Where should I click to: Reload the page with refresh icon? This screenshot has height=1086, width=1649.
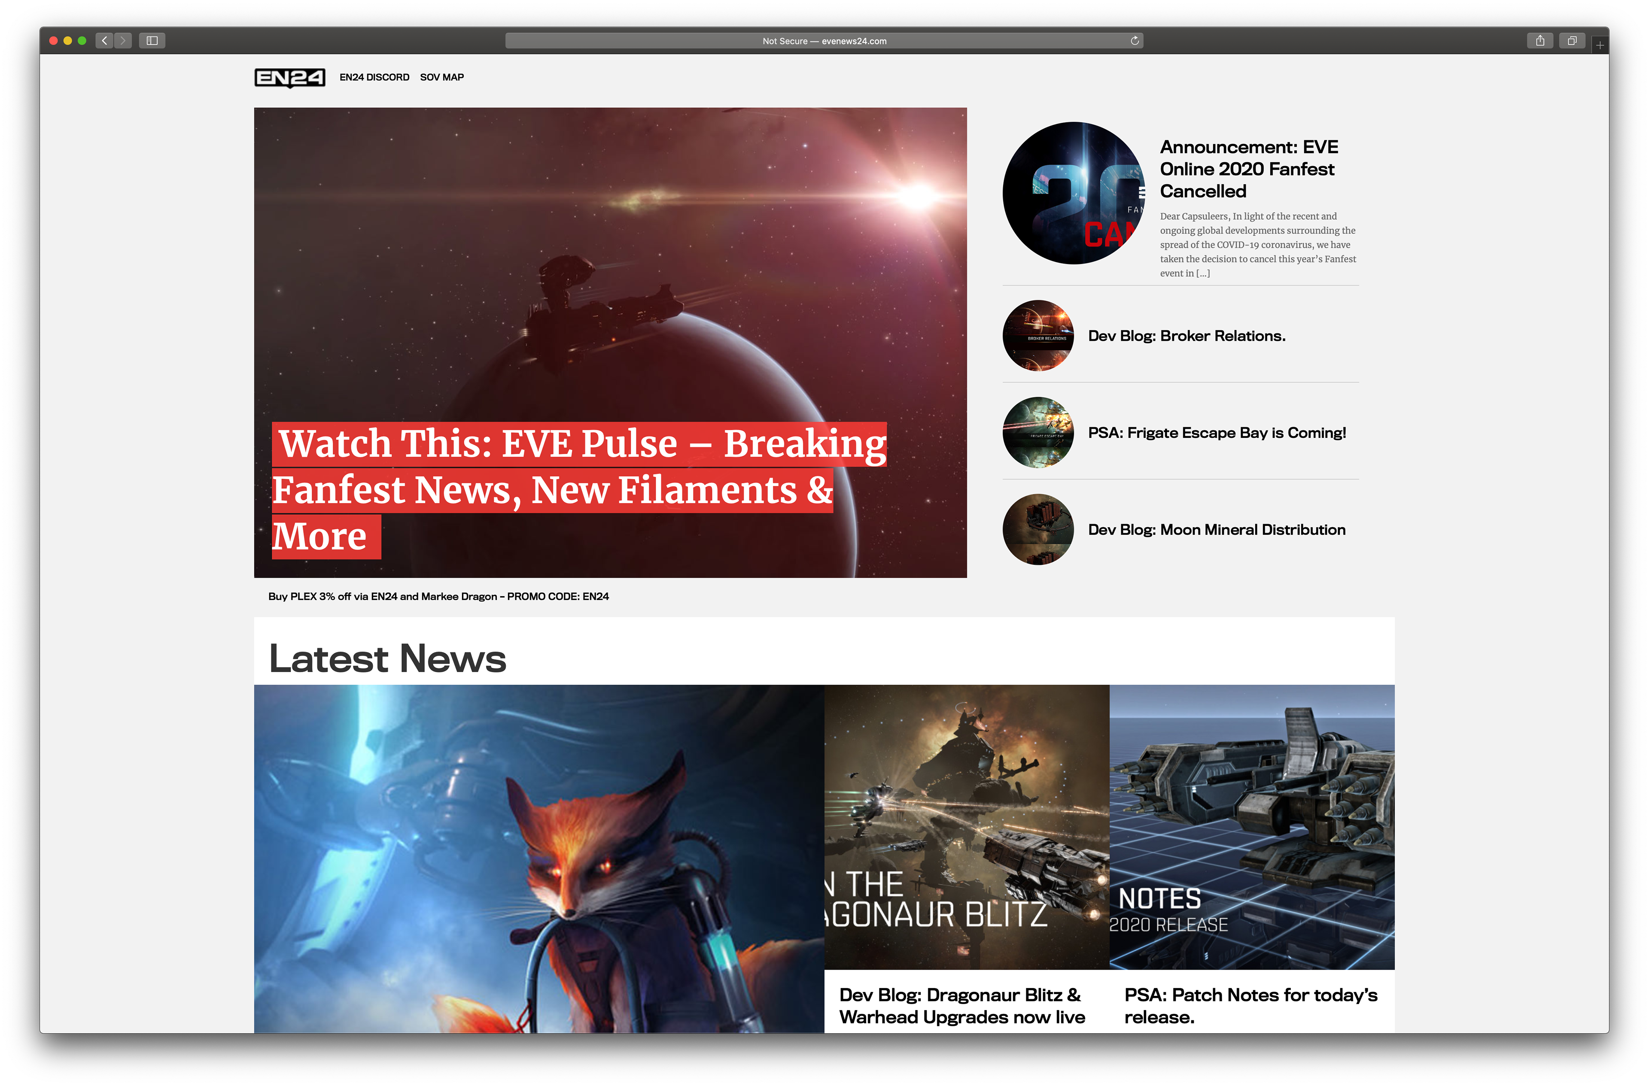tap(1134, 41)
